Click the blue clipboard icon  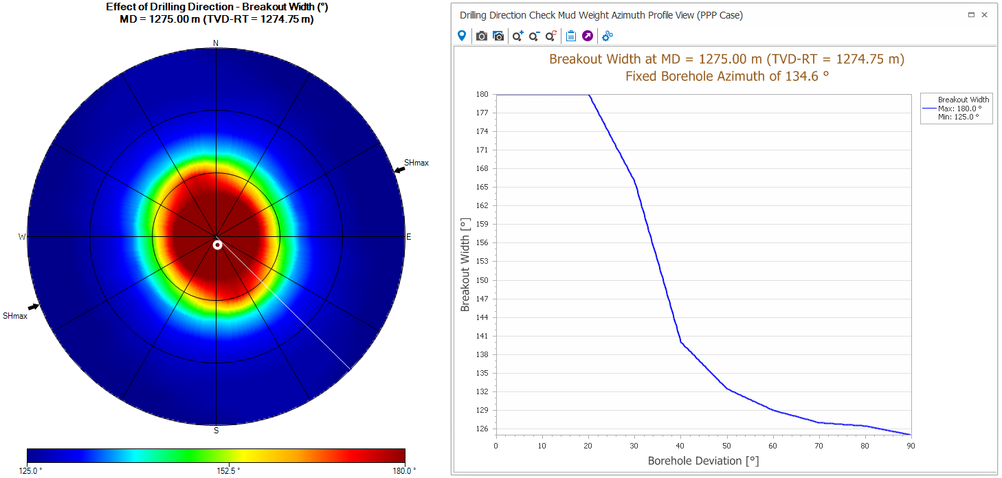[570, 36]
